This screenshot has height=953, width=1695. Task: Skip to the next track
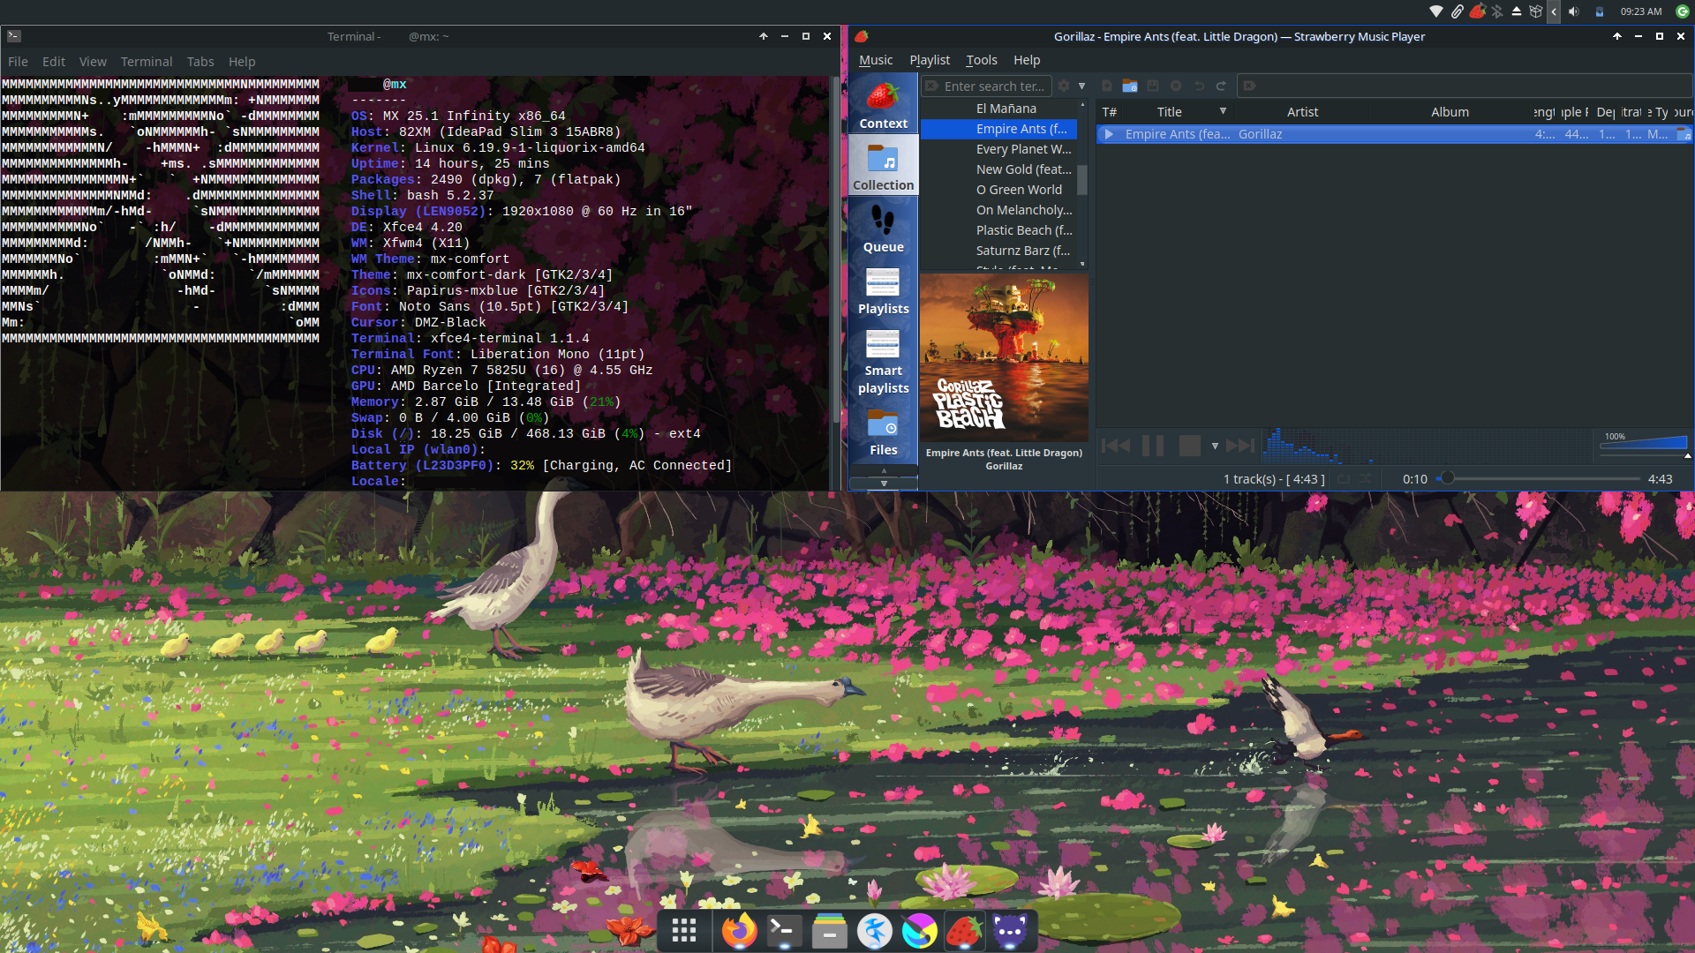click(1239, 446)
